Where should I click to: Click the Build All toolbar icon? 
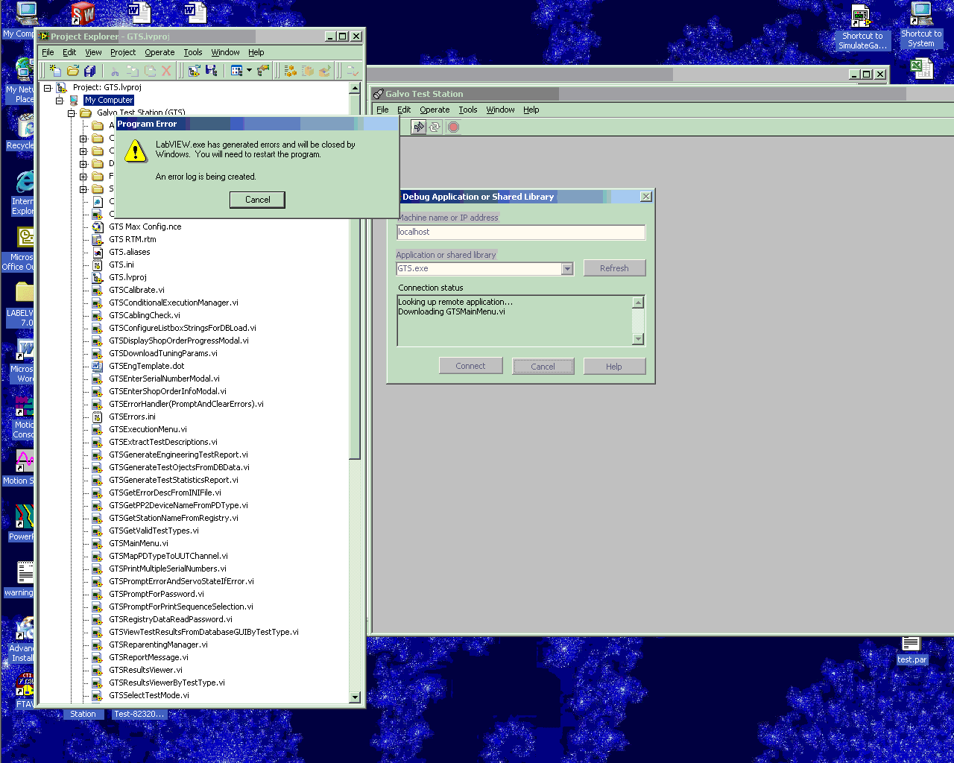pos(291,71)
